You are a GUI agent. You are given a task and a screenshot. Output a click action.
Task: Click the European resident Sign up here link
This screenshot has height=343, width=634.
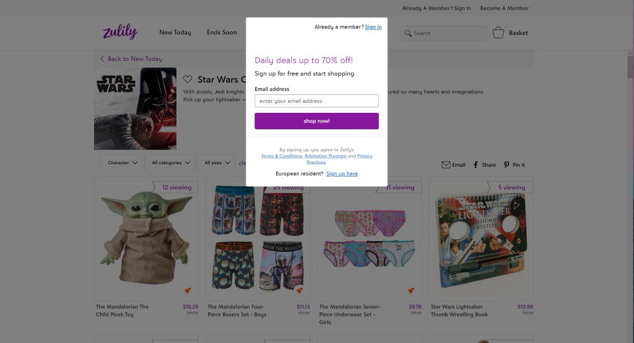342,174
